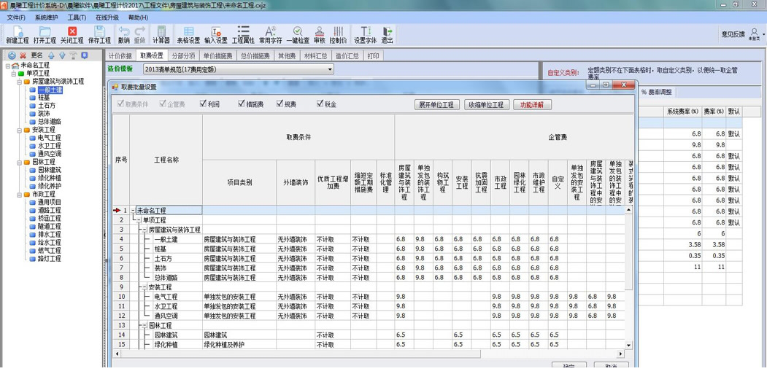Screen dimensions: 767x382
Task: Collapse 未命名工程 root in left tree
Action: click(x=8, y=66)
